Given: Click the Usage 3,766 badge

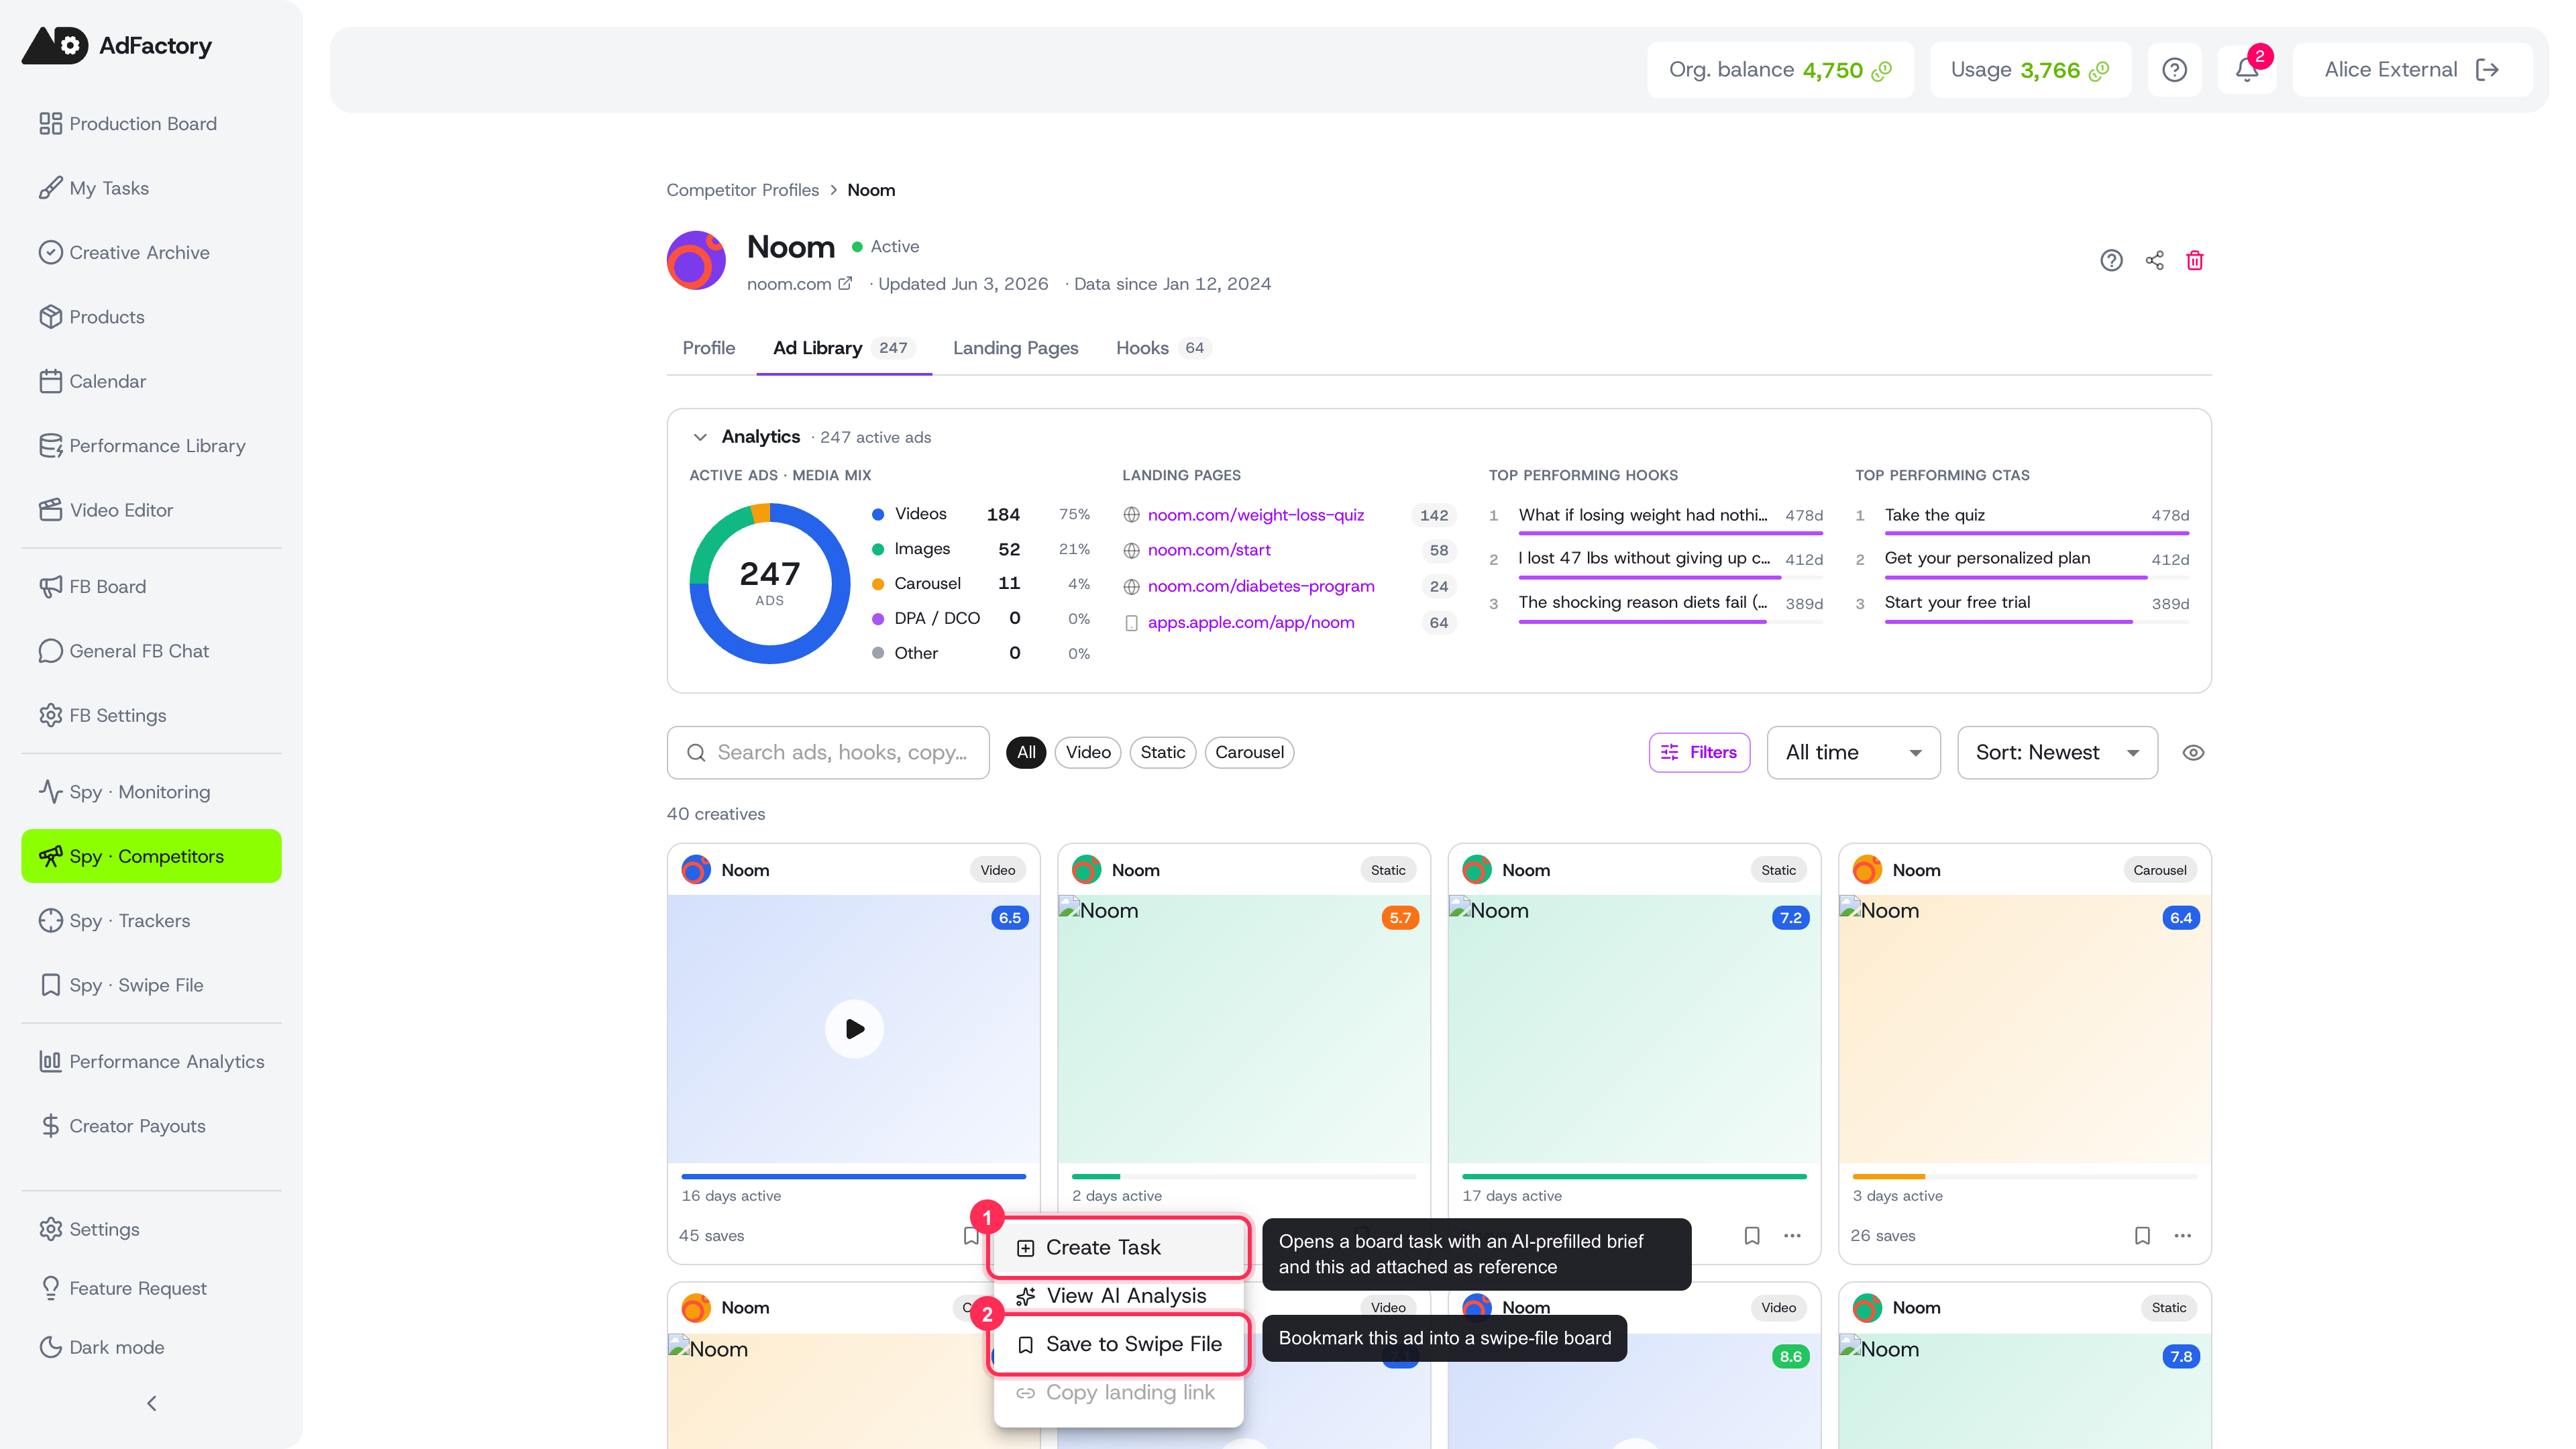Looking at the screenshot, I should [2030, 70].
